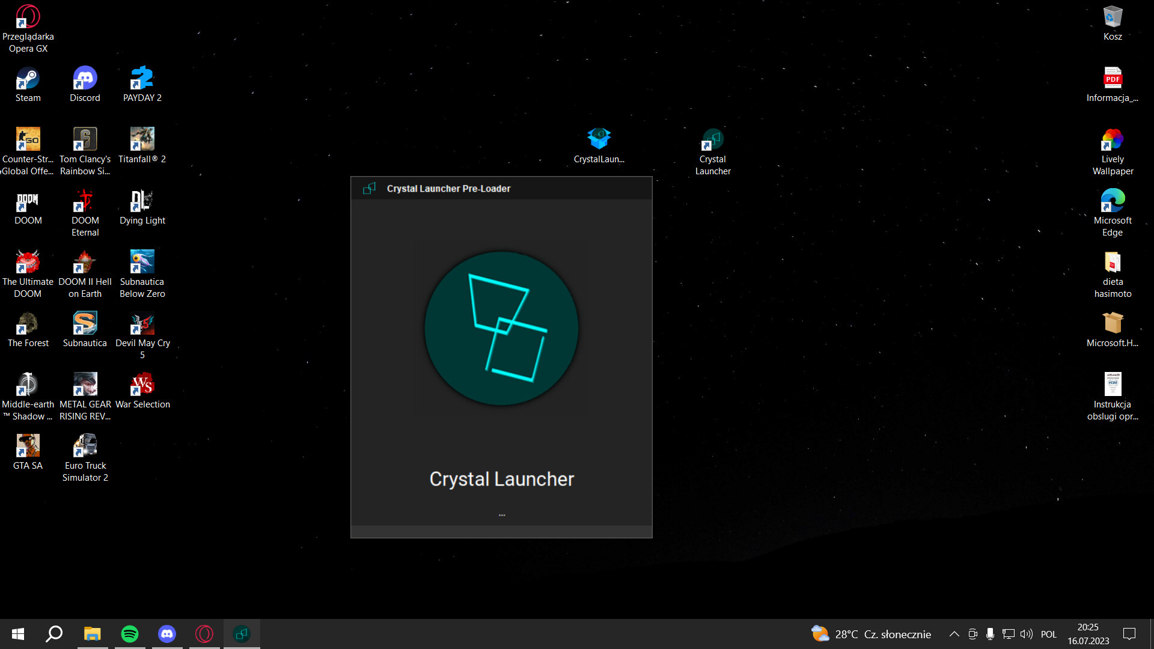Click Crystal Launcher taskbar button
Viewport: 1154px width, 649px height.
coord(242,634)
